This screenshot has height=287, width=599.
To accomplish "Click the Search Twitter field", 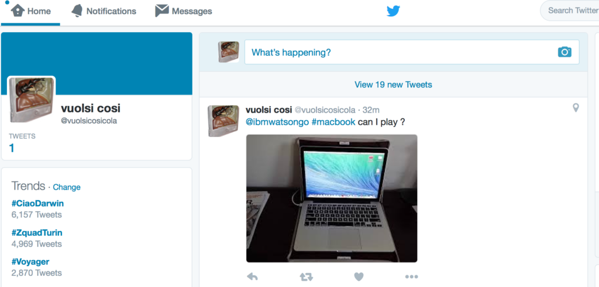I will tap(570, 10).
